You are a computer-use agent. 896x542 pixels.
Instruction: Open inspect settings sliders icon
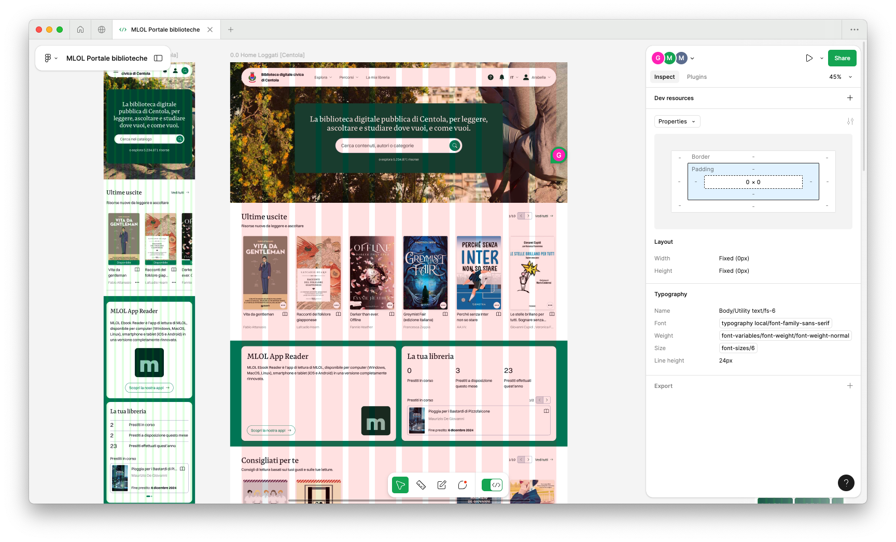[x=850, y=121]
